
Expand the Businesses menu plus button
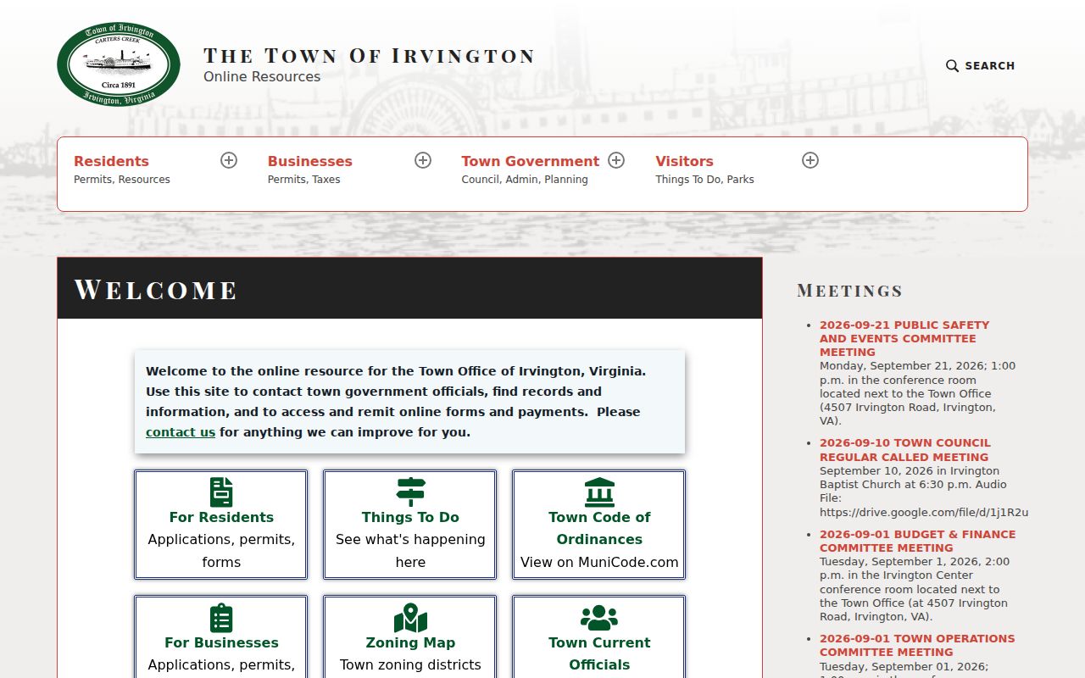[423, 160]
